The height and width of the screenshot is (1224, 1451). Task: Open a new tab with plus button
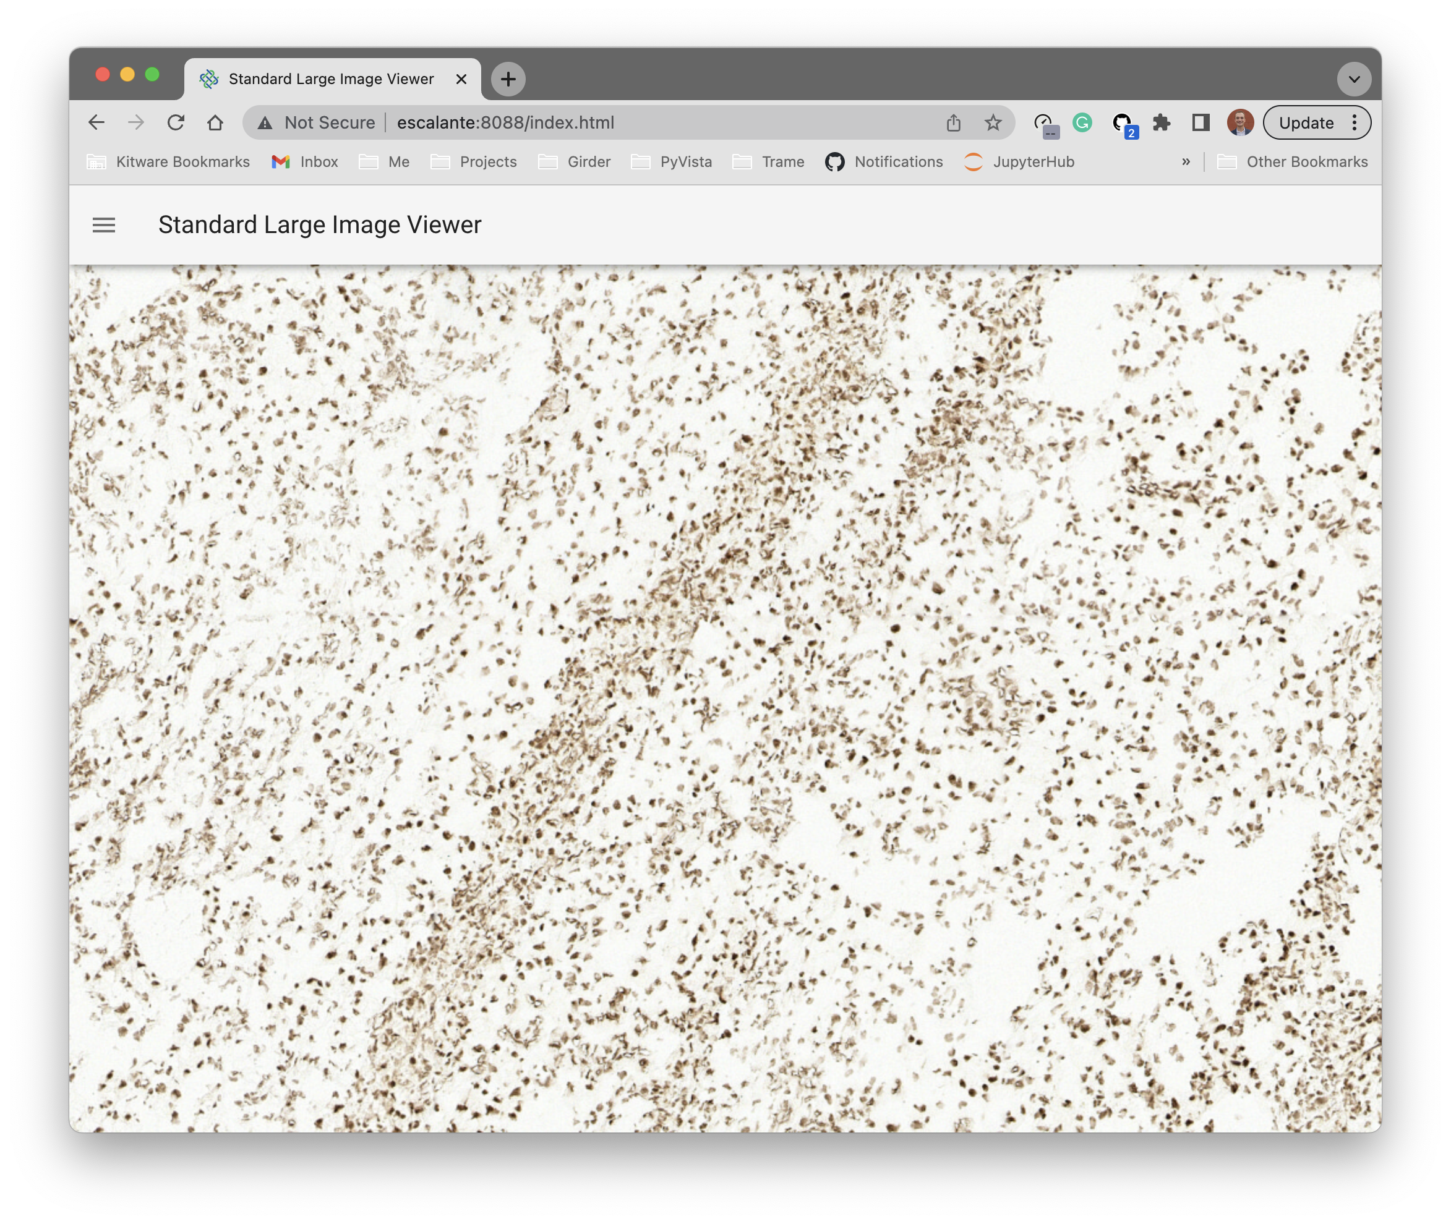click(x=508, y=79)
